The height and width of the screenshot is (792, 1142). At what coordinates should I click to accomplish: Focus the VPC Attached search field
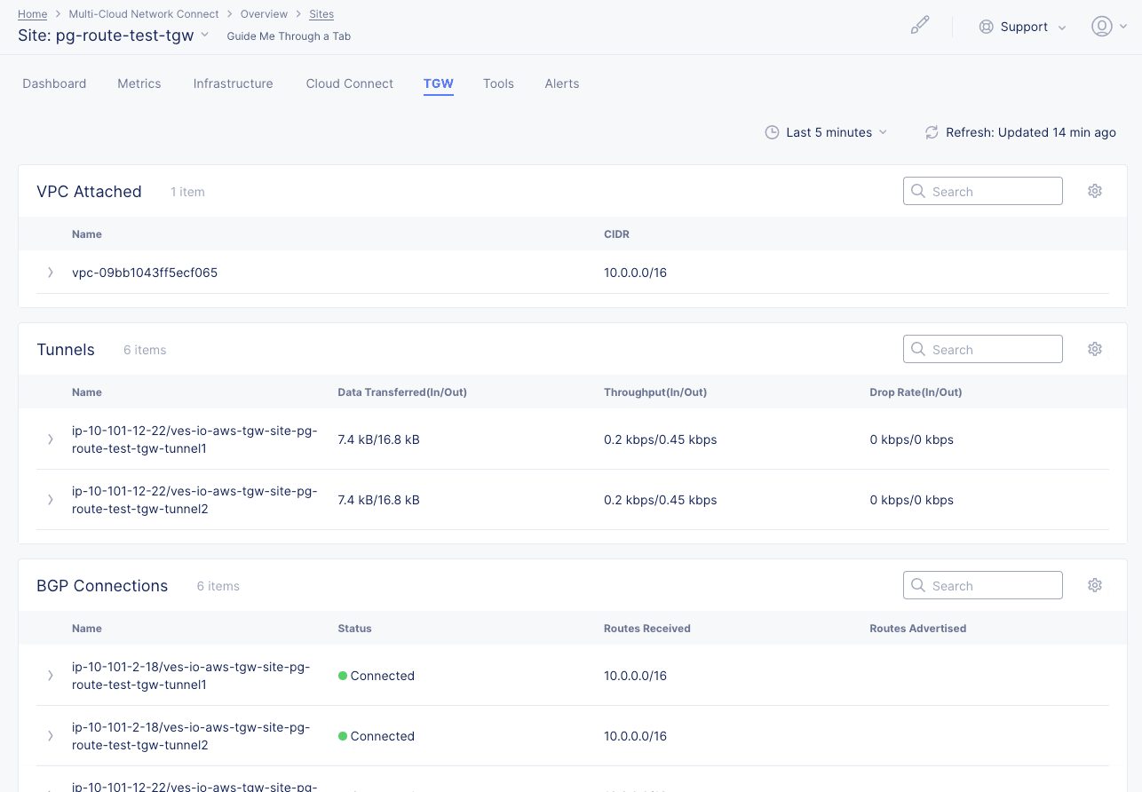tap(983, 191)
